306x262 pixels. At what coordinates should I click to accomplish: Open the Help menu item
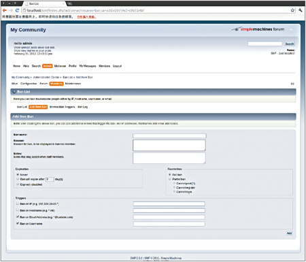click(26, 66)
